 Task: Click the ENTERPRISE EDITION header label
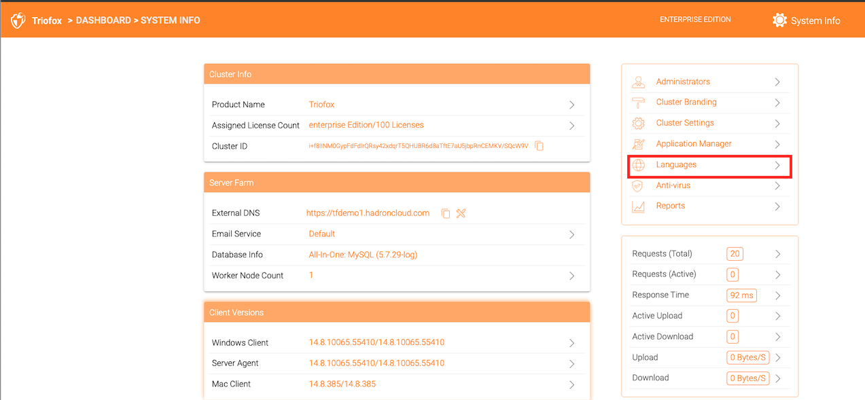(695, 20)
